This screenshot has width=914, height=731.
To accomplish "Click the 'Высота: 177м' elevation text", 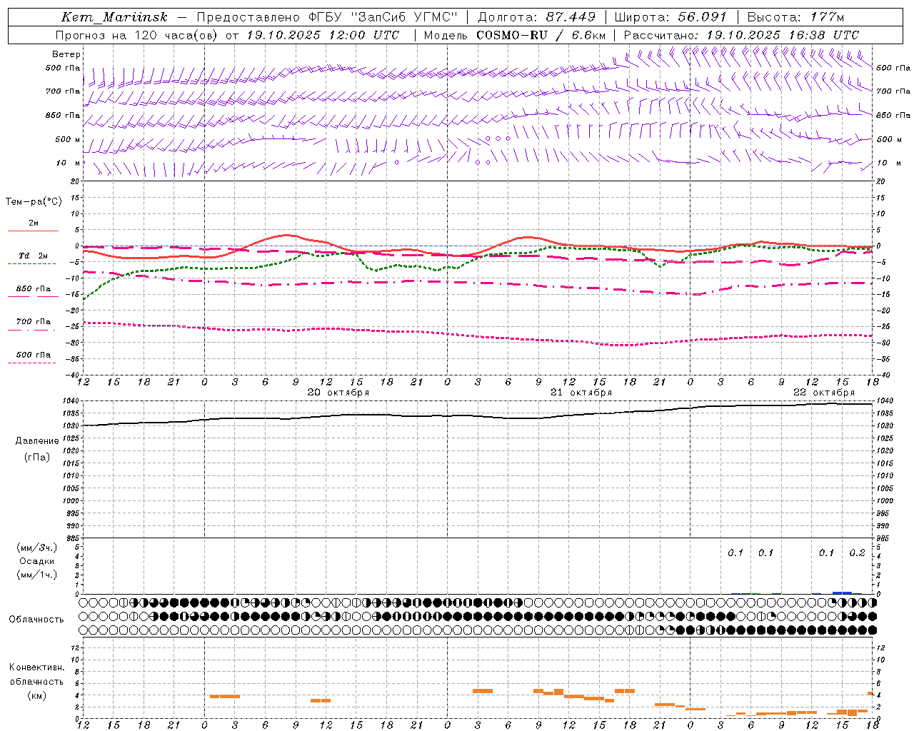I will [x=795, y=17].
